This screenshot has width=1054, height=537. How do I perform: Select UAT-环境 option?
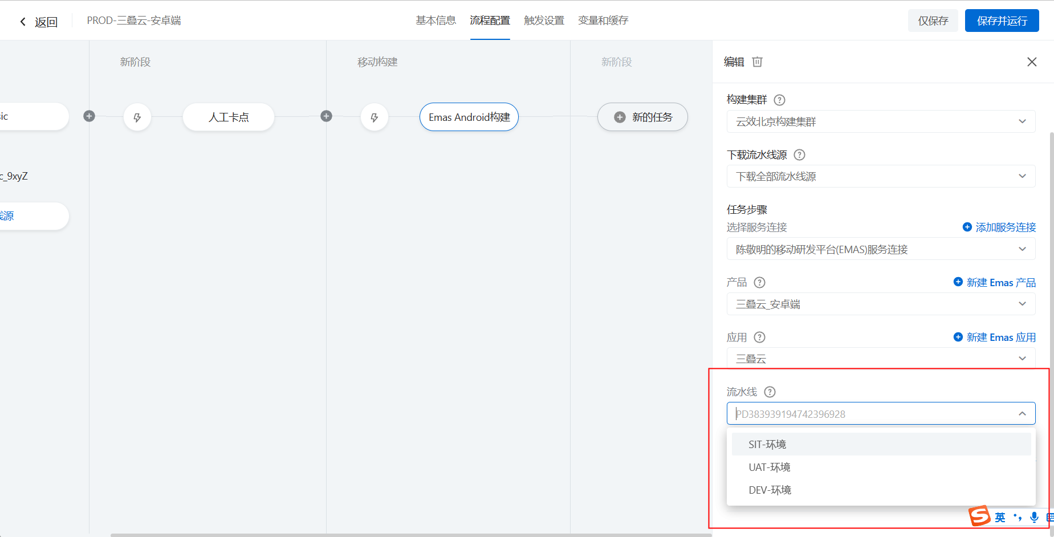tap(881, 467)
